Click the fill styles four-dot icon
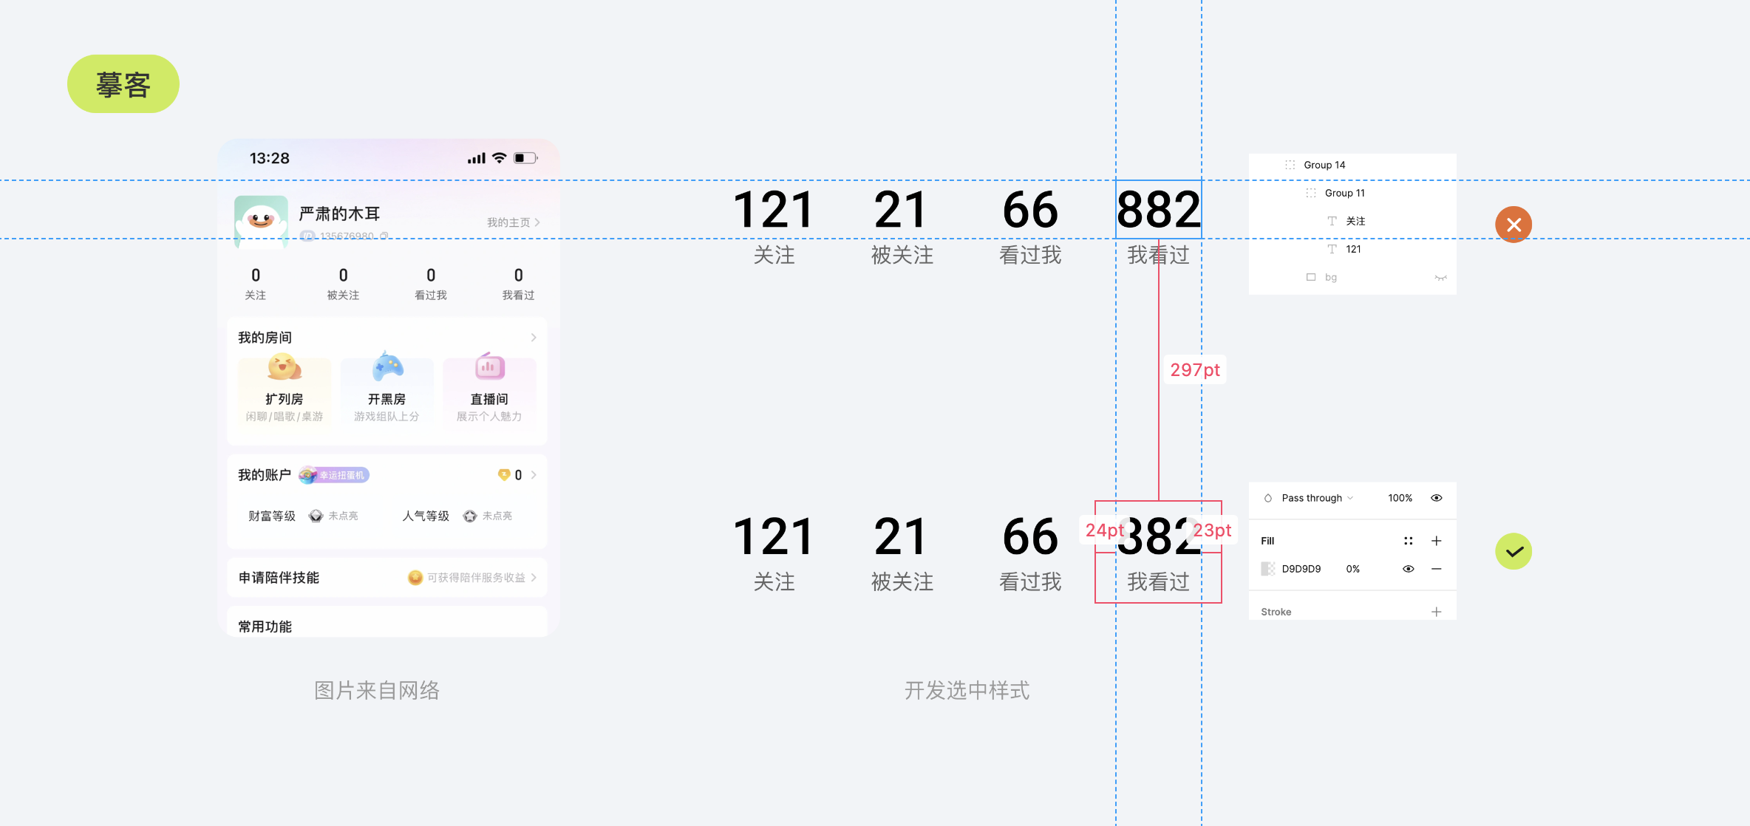 coord(1408,541)
